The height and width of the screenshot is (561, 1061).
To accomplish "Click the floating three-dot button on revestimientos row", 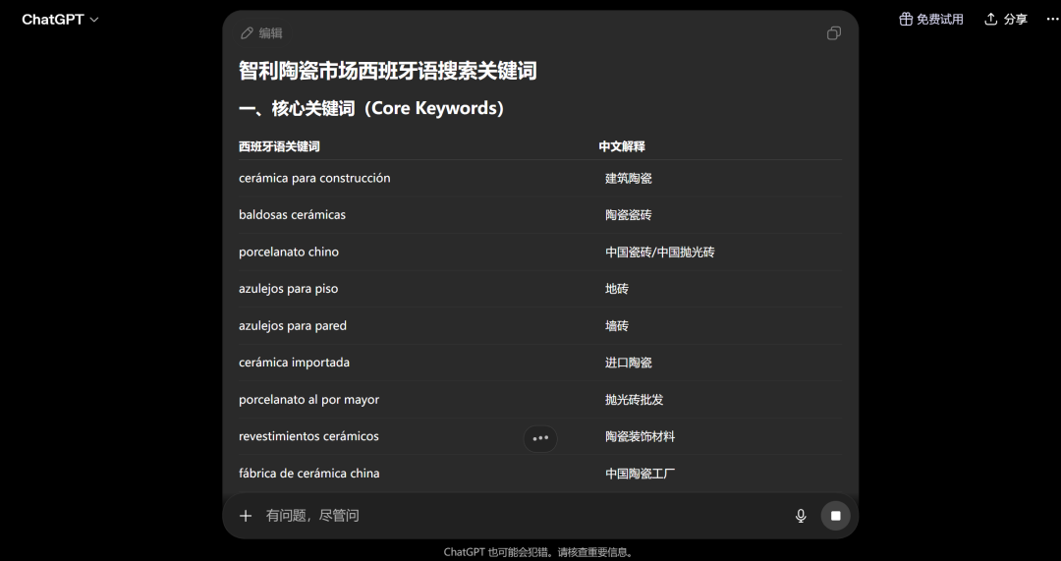I will point(540,438).
